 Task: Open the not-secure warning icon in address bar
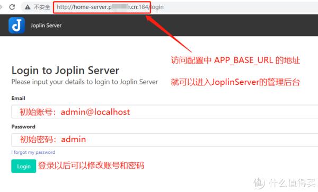tap(28, 7)
